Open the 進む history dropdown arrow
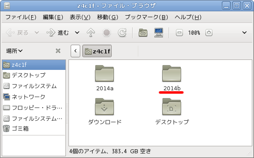 [77, 33]
